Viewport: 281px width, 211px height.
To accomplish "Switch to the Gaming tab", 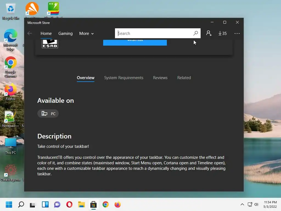I will point(65,33).
